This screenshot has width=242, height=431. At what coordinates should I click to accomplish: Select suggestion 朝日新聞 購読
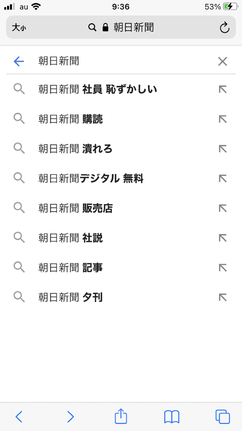click(x=71, y=119)
